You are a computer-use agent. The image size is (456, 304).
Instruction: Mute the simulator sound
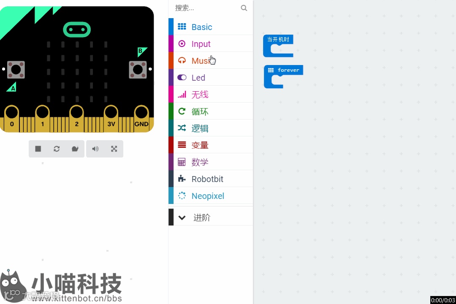click(x=95, y=149)
